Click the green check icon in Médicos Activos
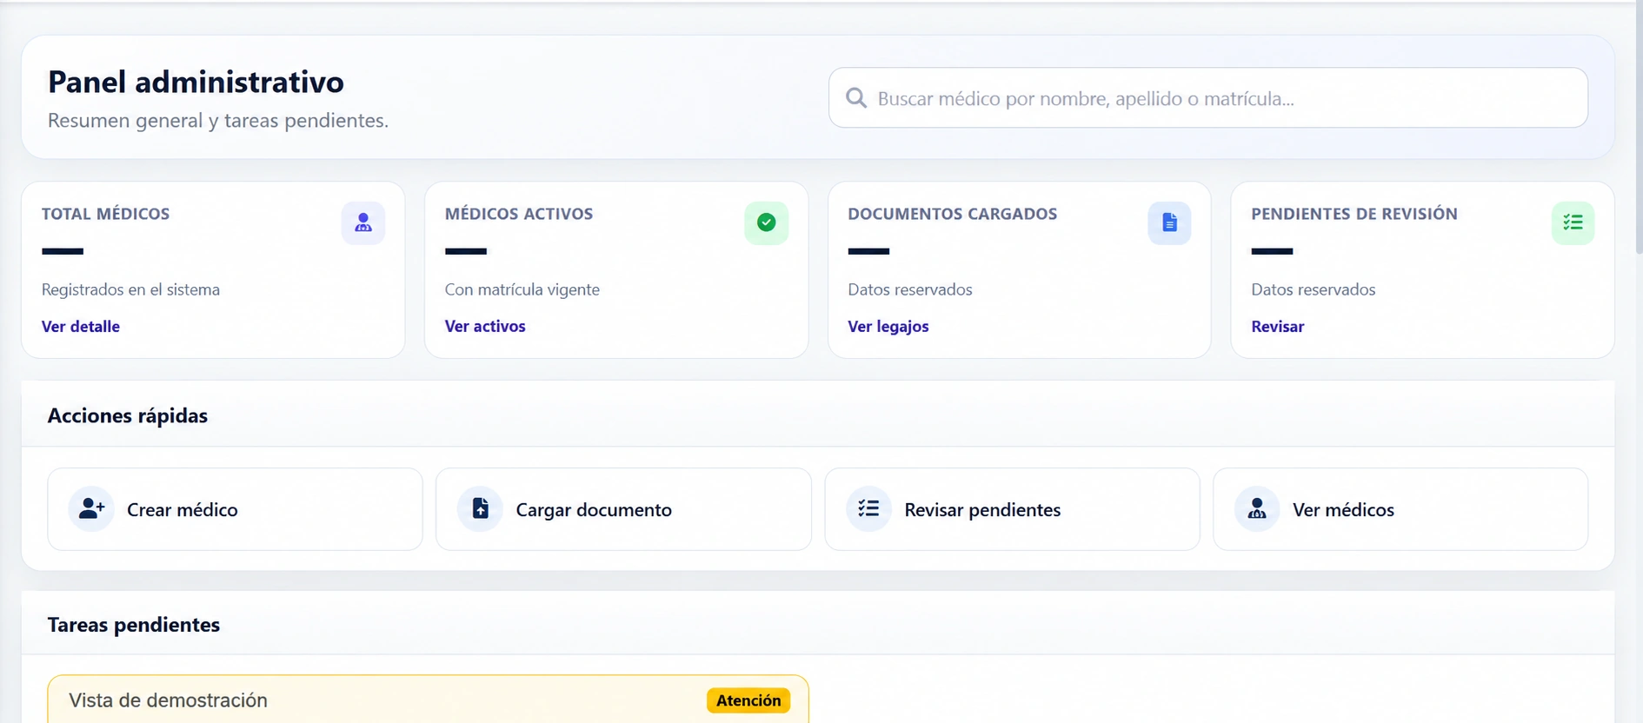Image resolution: width=1643 pixels, height=723 pixels. click(766, 223)
